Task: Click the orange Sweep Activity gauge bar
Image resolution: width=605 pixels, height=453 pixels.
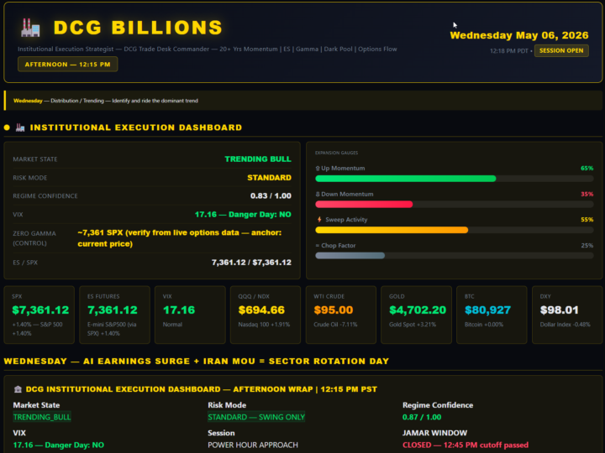Action: [392, 230]
